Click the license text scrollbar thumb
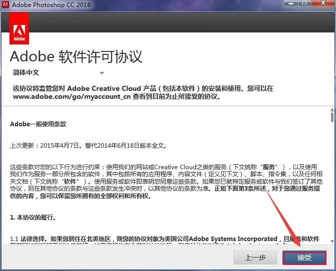This screenshot has height=271, width=336. 332,117
